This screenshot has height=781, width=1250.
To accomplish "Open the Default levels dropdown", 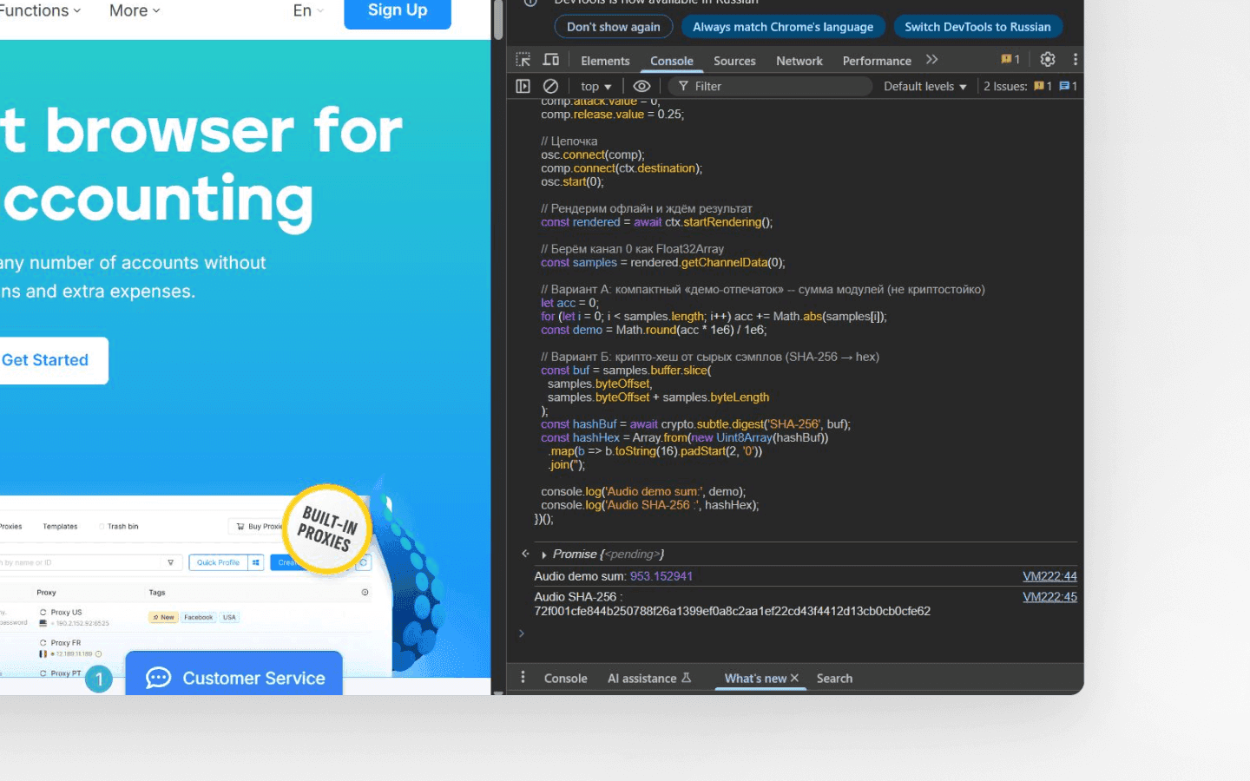I will pyautogui.click(x=925, y=86).
